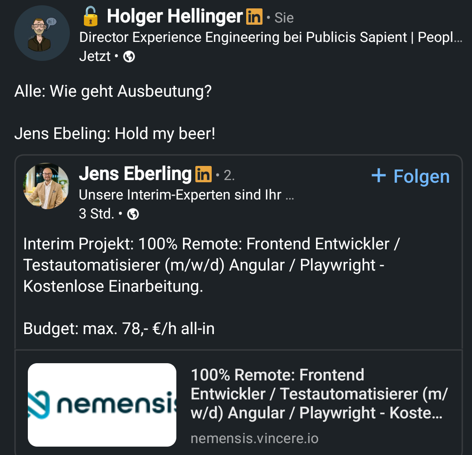The width and height of the screenshot is (472, 455).
Task: Open the nemensis logo thumbnail
Action: pyautogui.click(x=102, y=405)
